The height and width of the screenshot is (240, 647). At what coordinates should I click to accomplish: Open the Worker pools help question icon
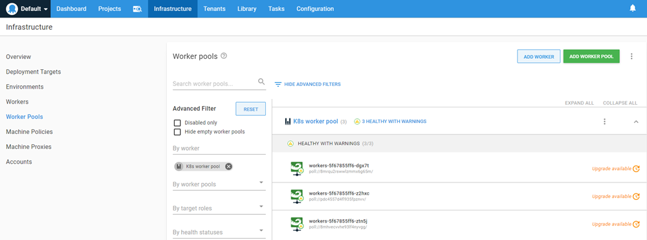coord(224,56)
